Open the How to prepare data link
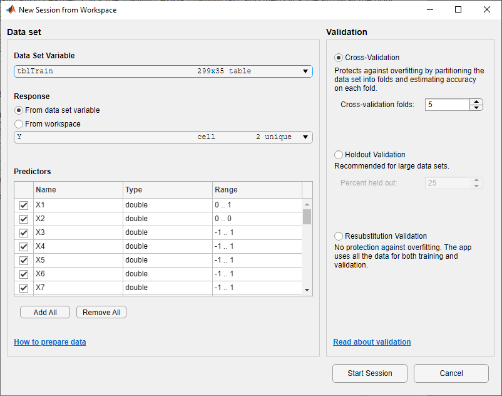This screenshot has width=502, height=396. 49,341
